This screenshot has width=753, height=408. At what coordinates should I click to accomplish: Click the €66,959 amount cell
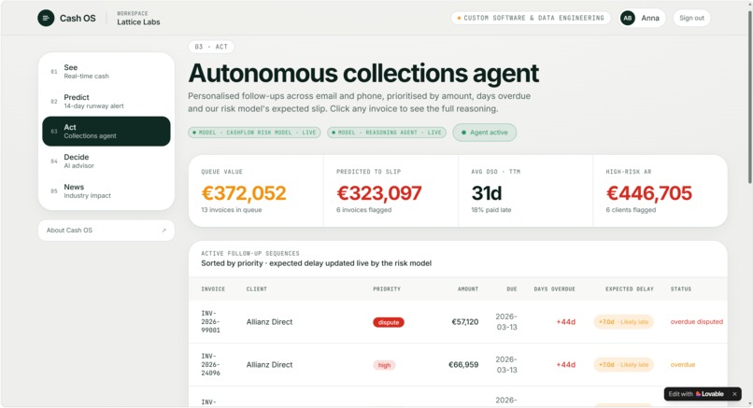(x=463, y=365)
